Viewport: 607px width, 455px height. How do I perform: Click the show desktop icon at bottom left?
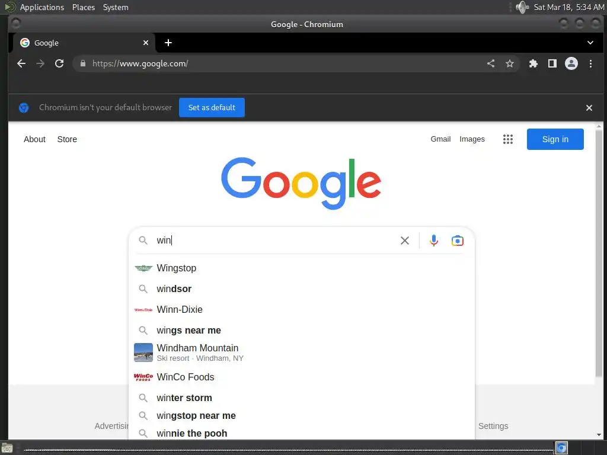click(x=7, y=448)
